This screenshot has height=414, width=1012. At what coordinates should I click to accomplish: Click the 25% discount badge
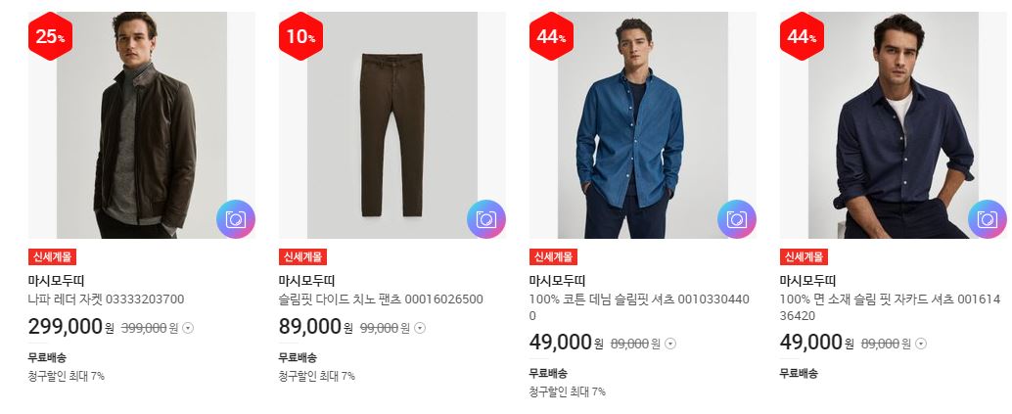point(50,37)
